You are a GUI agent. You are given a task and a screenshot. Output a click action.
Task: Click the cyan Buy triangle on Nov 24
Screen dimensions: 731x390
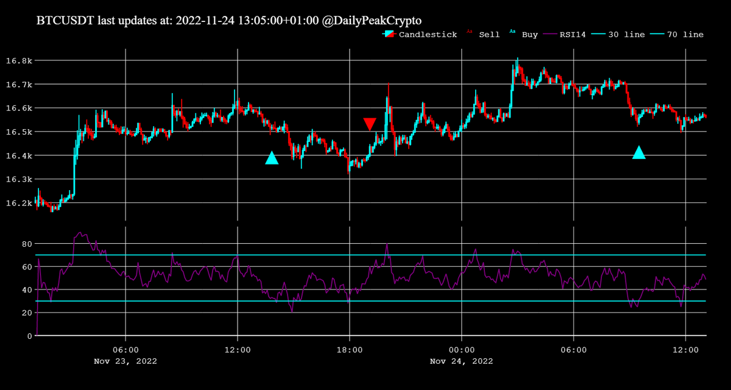(638, 152)
